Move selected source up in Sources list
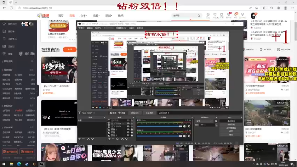The image size is (297, 167). tap(122, 139)
